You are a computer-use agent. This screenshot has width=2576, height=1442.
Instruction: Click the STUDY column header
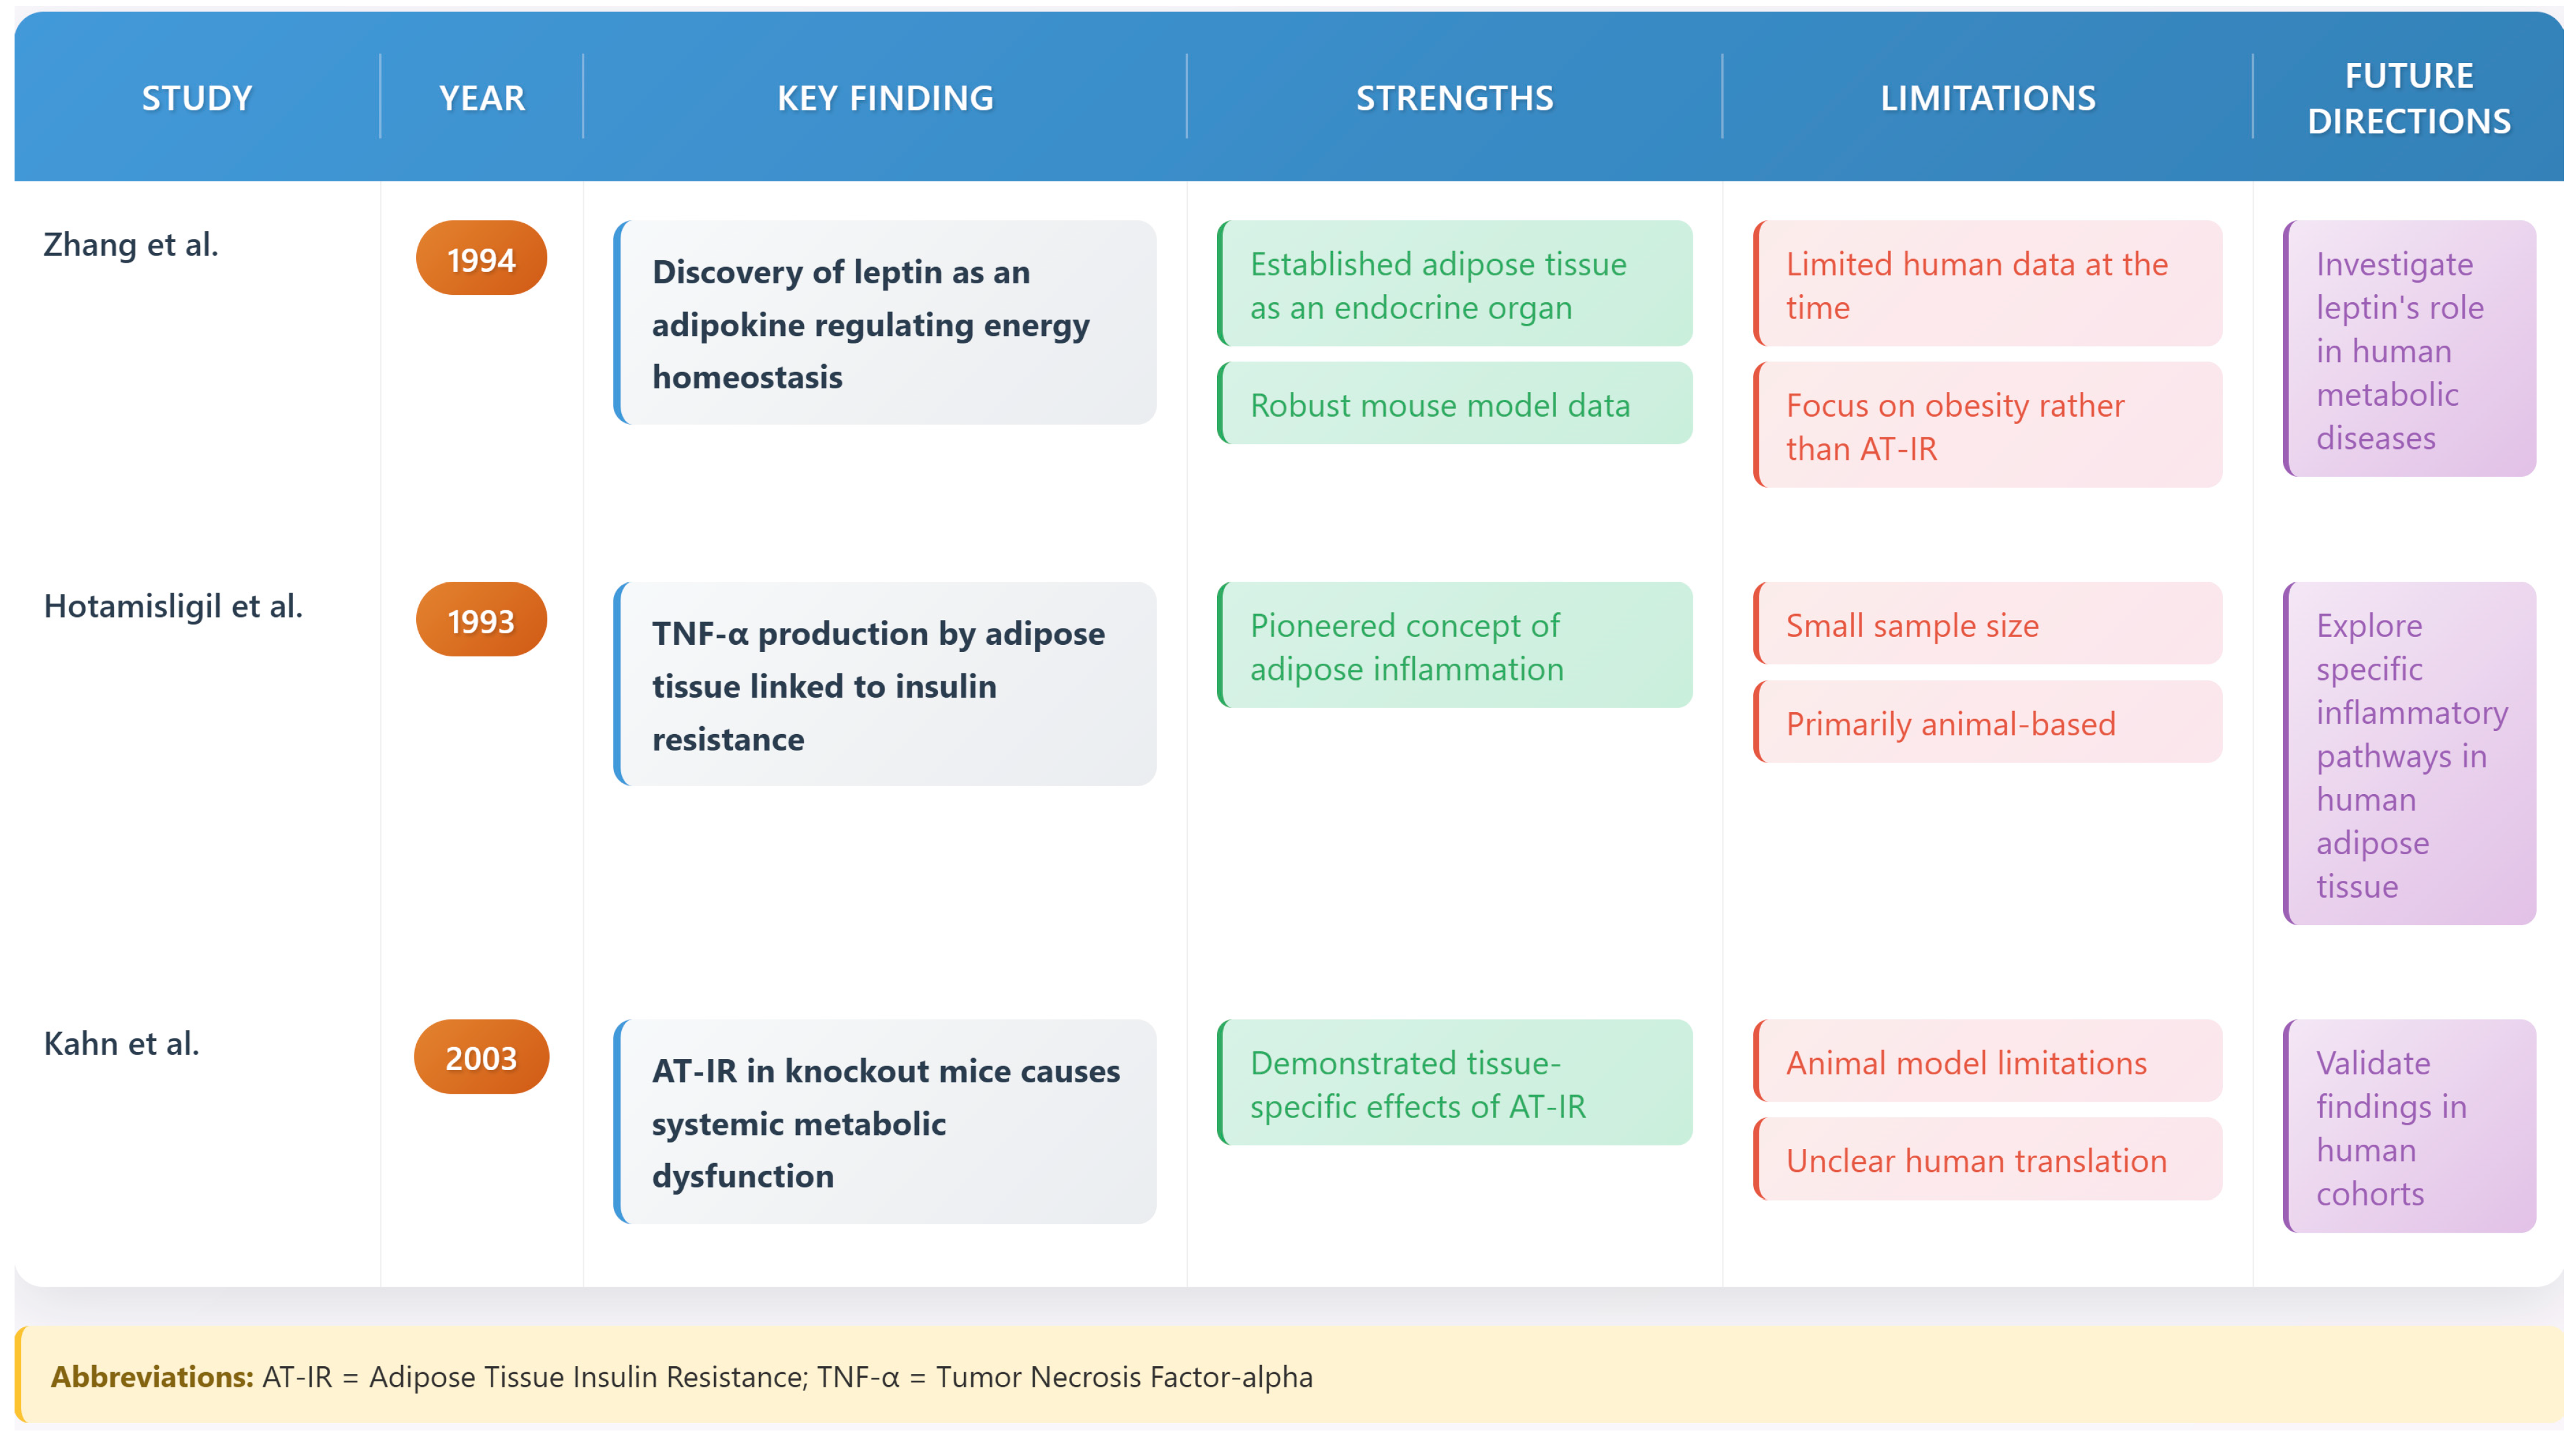coord(196,98)
